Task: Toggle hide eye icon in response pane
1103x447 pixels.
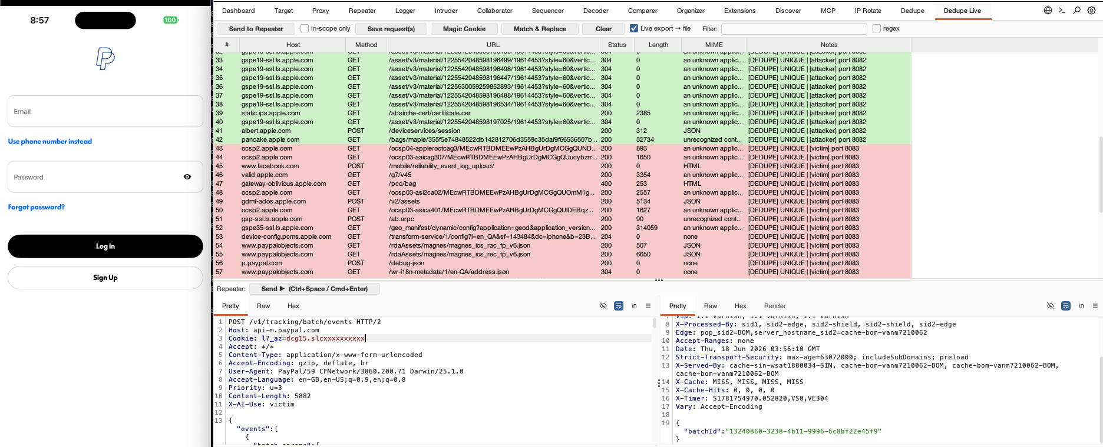Action: [1051, 306]
